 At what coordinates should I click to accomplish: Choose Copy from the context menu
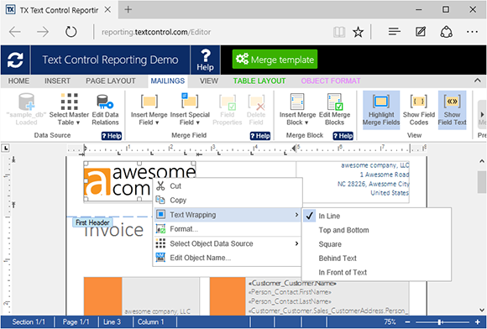coord(227,201)
